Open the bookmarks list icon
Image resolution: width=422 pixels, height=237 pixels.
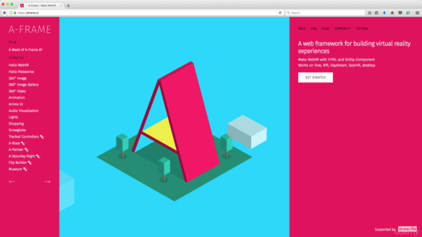click(377, 13)
